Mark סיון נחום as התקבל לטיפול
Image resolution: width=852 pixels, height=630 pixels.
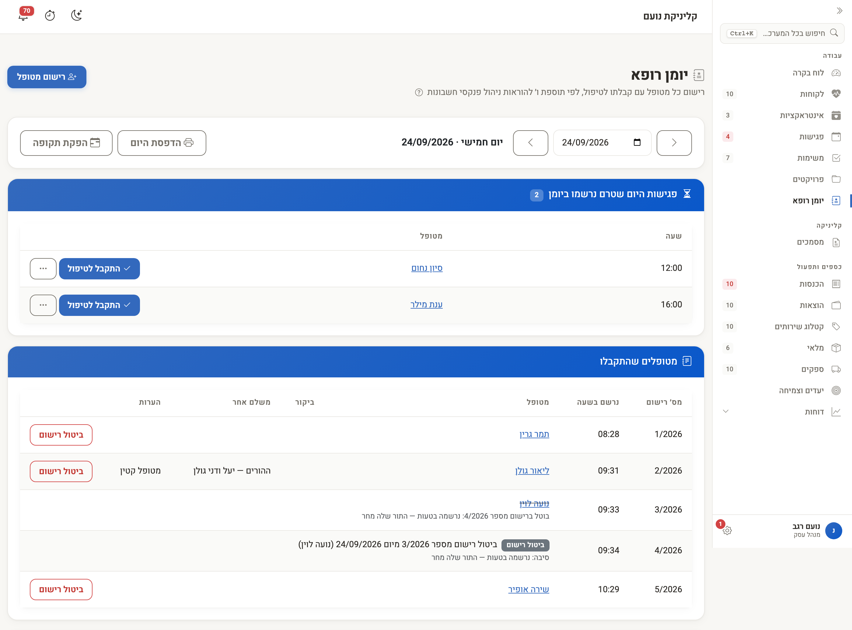click(x=100, y=269)
